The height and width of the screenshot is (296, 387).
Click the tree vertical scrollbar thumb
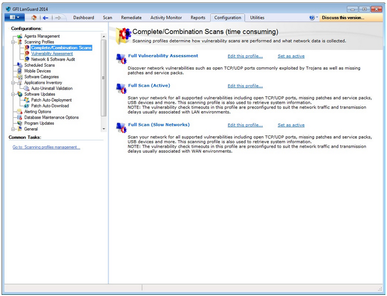point(103,78)
